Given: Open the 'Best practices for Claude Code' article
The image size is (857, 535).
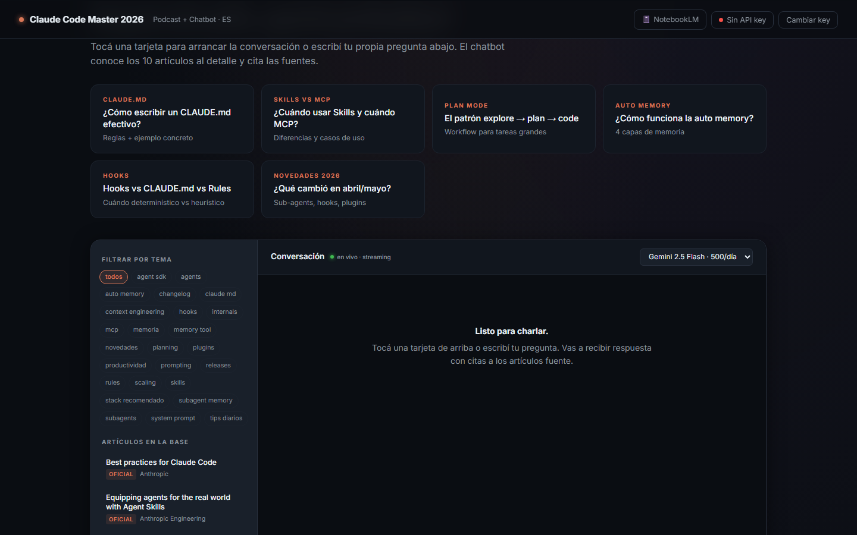Looking at the screenshot, I should tap(173, 468).
